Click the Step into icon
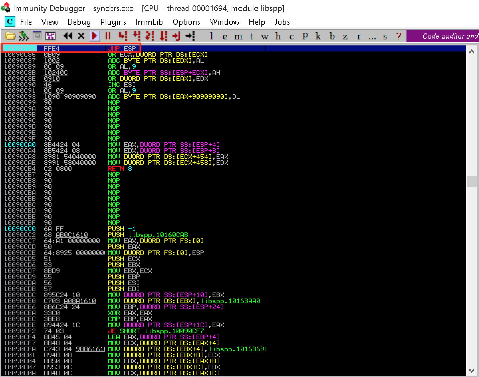 click(123, 36)
